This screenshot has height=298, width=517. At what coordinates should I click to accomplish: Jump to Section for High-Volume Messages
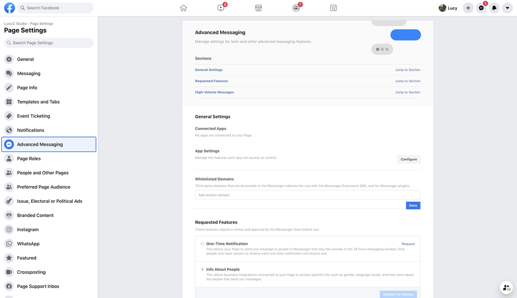coord(407,93)
